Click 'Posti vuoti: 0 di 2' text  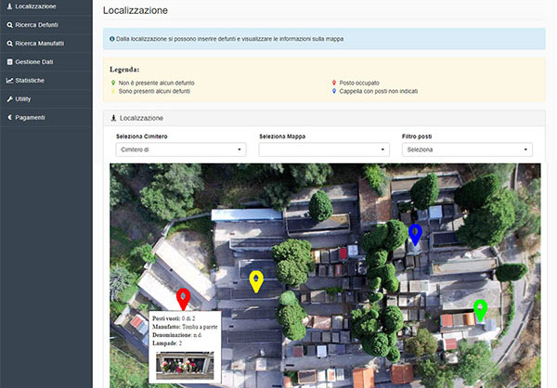174,318
